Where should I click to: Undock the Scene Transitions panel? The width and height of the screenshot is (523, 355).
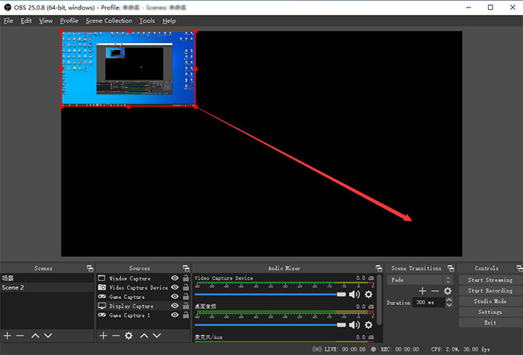pyautogui.click(x=451, y=268)
